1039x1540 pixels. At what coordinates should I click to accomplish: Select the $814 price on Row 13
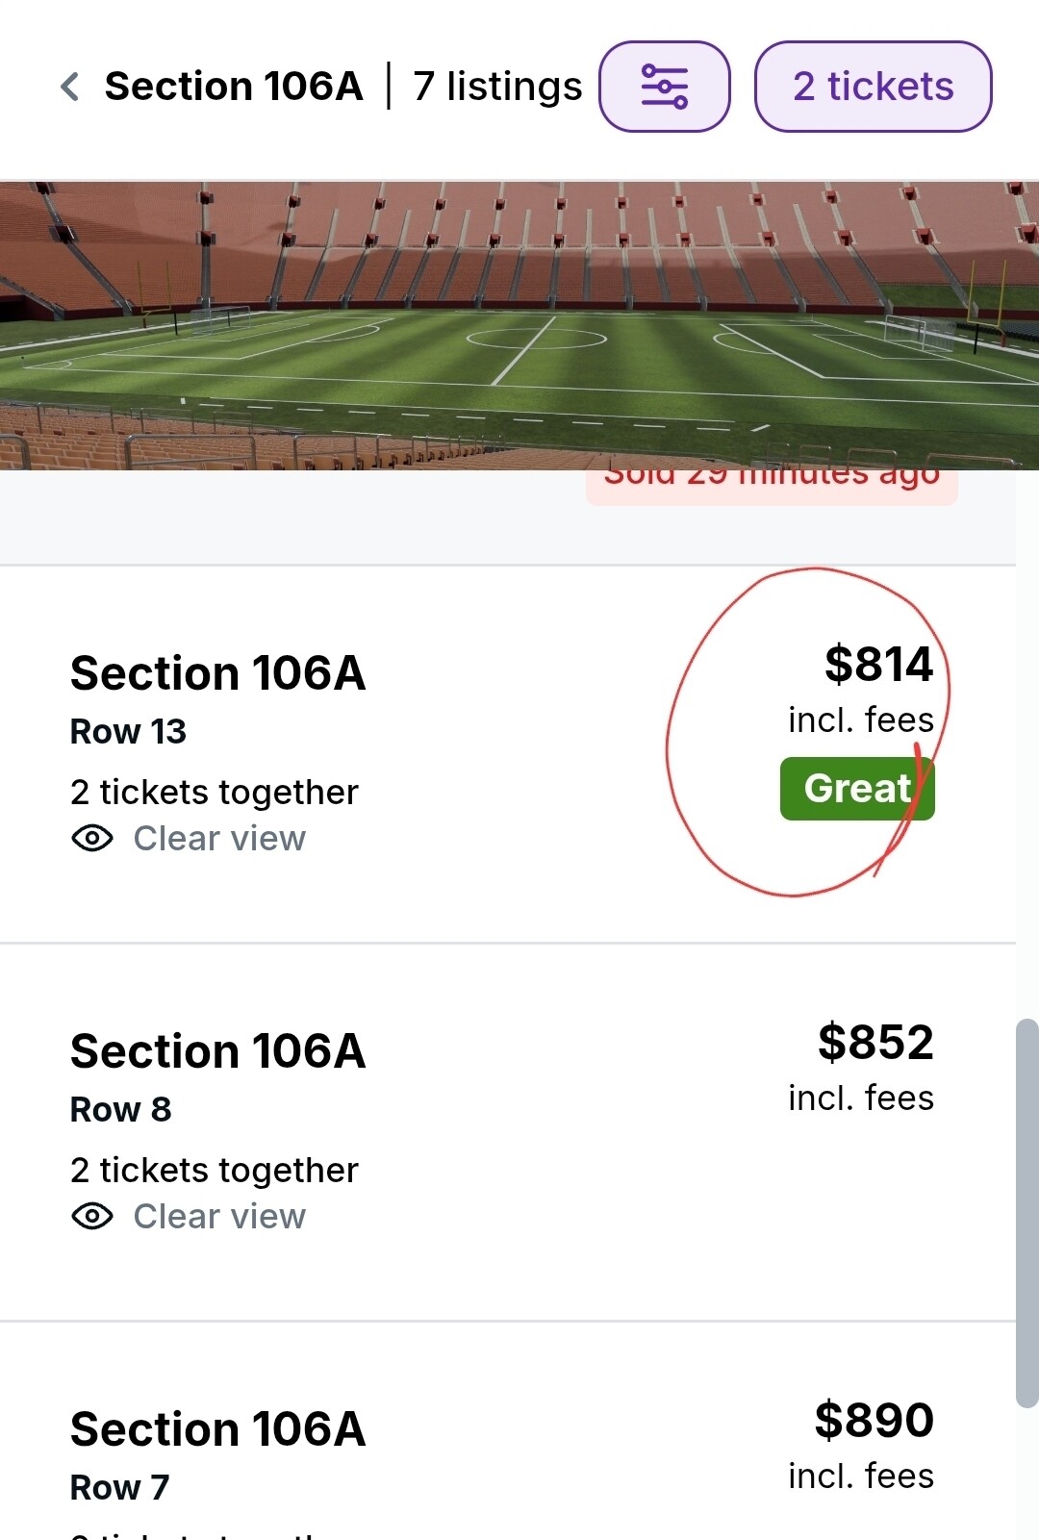tap(878, 665)
